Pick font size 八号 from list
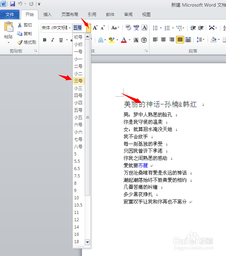This screenshot has height=256, width=226. tap(79, 147)
